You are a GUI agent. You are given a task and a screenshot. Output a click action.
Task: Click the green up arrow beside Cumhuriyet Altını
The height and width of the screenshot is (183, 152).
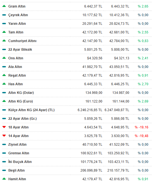coord(4,40)
